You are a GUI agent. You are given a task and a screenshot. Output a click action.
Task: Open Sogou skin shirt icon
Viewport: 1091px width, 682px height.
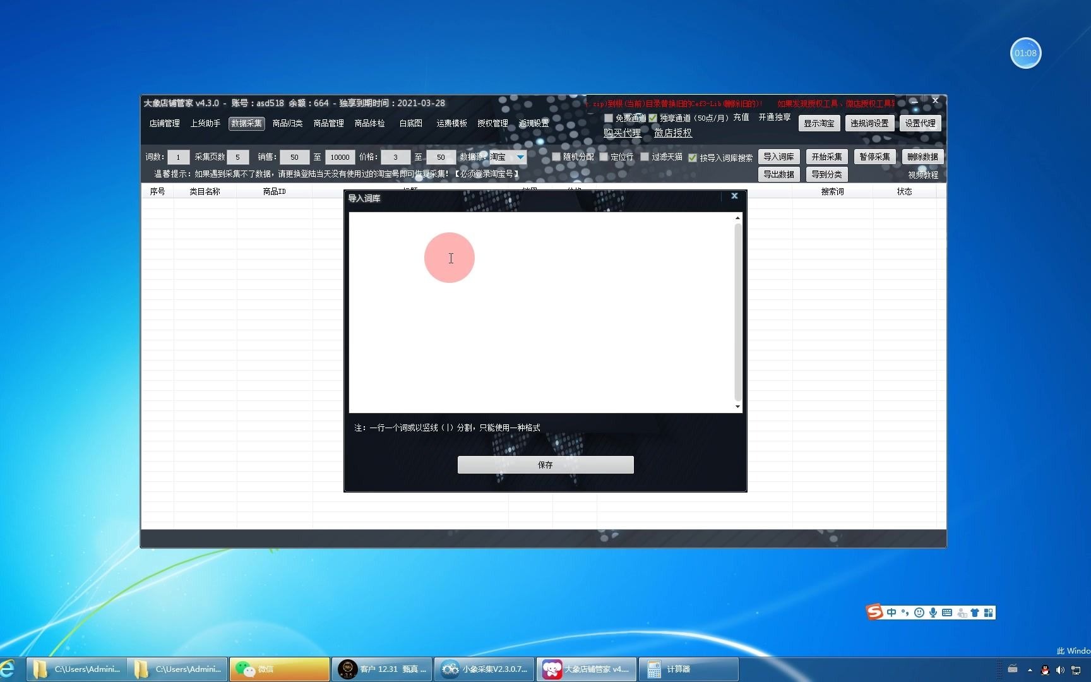975,613
